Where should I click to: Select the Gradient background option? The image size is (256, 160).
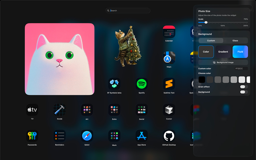coord(223,52)
